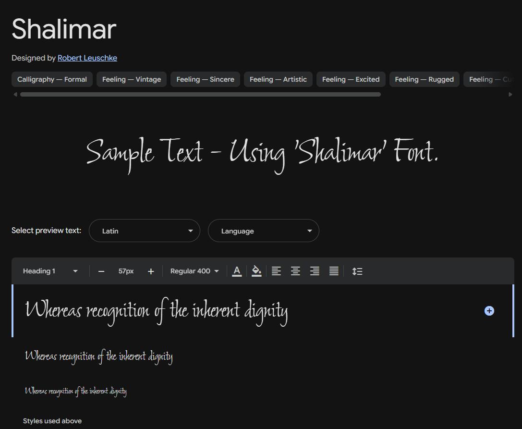
Task: Align text center
Action: (296, 271)
